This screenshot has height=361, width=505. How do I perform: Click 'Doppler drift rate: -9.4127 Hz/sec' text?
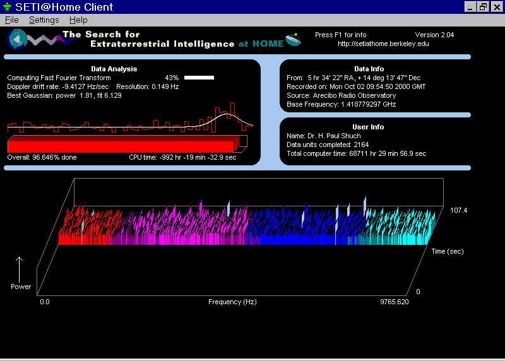pyautogui.click(x=58, y=86)
